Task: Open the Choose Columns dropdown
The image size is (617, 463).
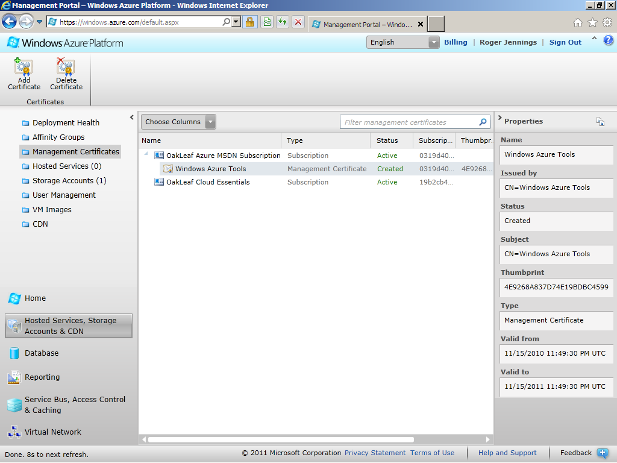Action: pyautogui.click(x=210, y=122)
